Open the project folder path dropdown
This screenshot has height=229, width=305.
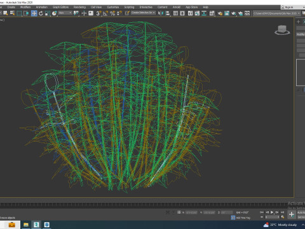(x=277, y=13)
